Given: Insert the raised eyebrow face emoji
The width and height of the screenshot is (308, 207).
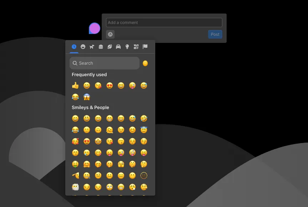Looking at the screenshot, I should tap(98, 175).
